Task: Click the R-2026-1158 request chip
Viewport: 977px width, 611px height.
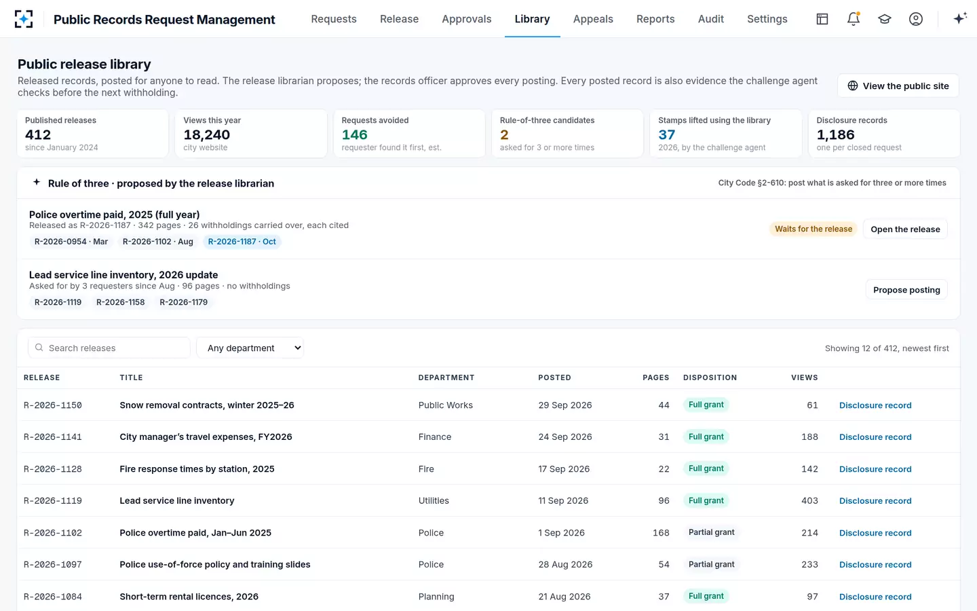Action: [x=121, y=302]
